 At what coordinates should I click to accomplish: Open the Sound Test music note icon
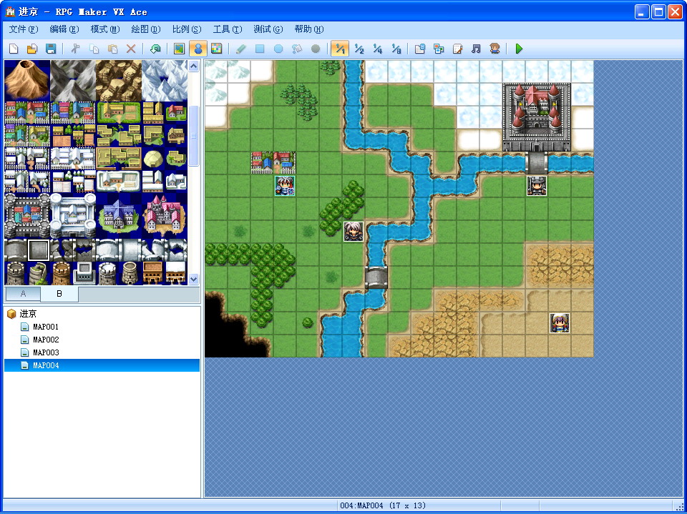pyautogui.click(x=477, y=49)
